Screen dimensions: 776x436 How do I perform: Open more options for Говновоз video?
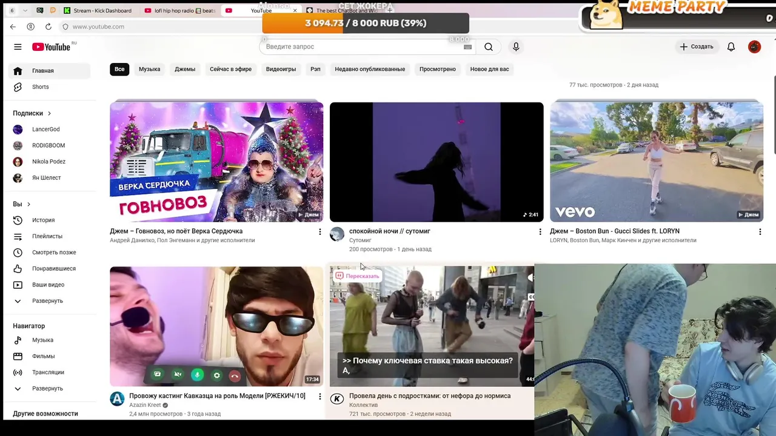pos(320,231)
